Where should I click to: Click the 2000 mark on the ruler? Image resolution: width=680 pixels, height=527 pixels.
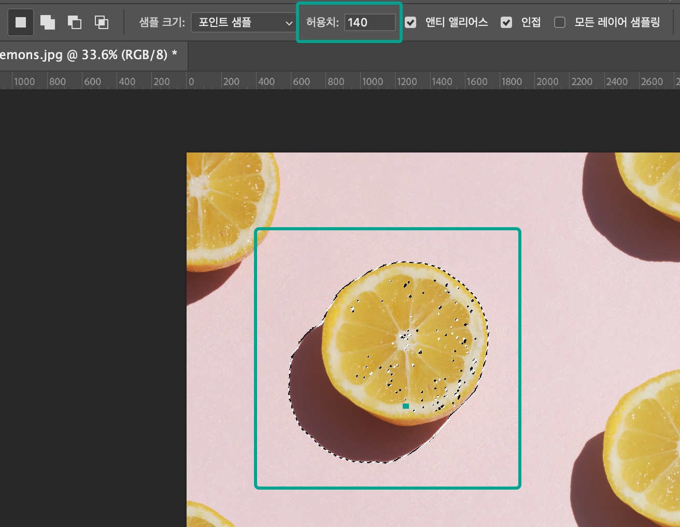(x=547, y=81)
